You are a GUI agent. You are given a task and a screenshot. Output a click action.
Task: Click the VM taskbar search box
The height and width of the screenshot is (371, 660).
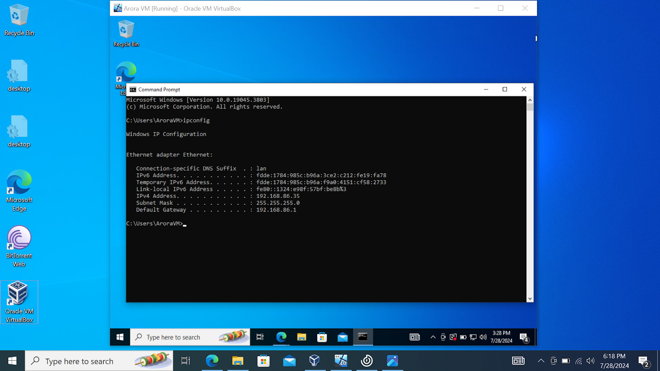pos(190,337)
